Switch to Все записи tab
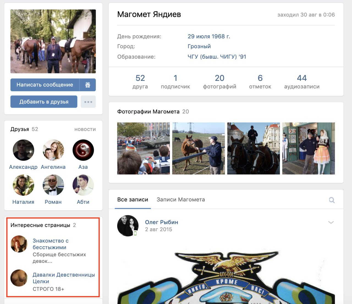This screenshot has height=304, width=352. tap(133, 200)
